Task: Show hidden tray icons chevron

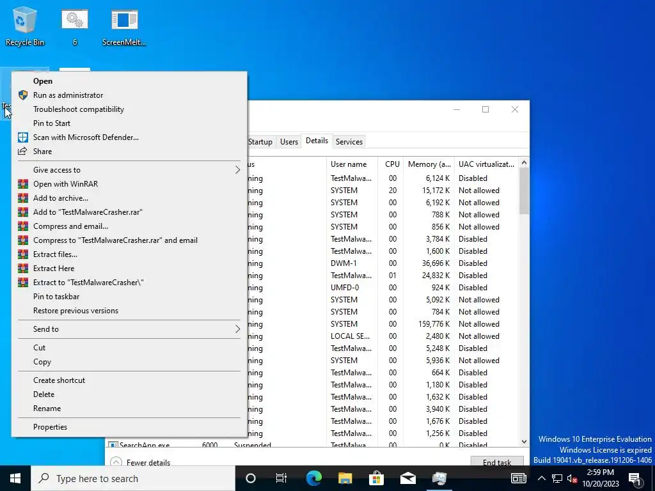Action: [541, 478]
